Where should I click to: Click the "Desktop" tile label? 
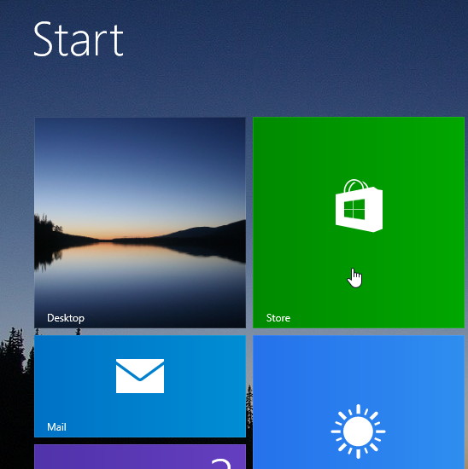66,318
